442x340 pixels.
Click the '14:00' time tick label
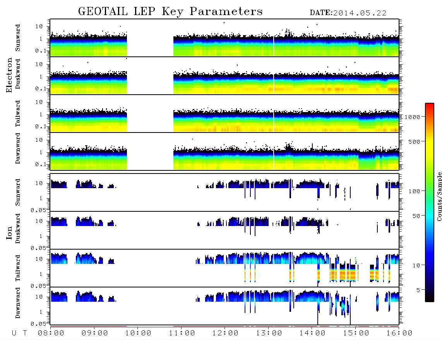point(312,333)
